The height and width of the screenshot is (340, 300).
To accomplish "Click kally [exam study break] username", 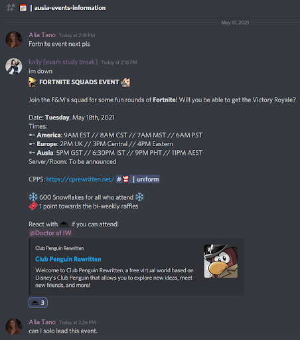I will (x=63, y=62).
